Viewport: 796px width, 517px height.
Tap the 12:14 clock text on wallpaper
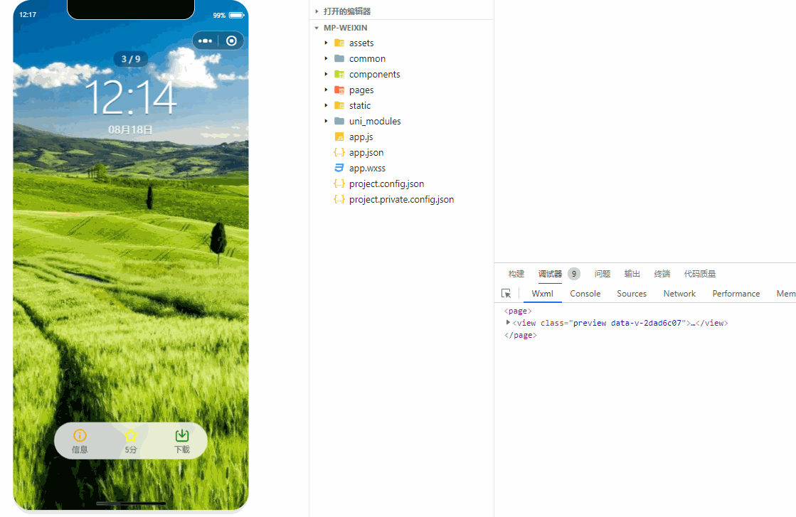tap(131, 97)
